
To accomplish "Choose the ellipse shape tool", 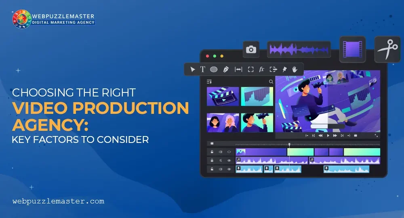I will pos(214,69).
